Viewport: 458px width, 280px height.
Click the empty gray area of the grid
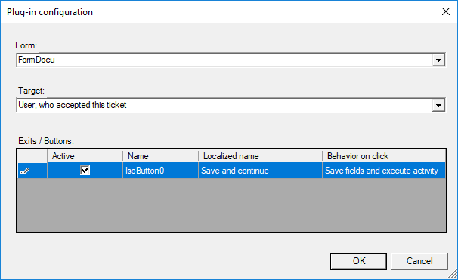tap(231, 205)
